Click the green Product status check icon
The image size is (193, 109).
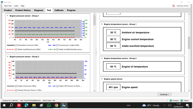pyautogui.click(x=171, y=101)
